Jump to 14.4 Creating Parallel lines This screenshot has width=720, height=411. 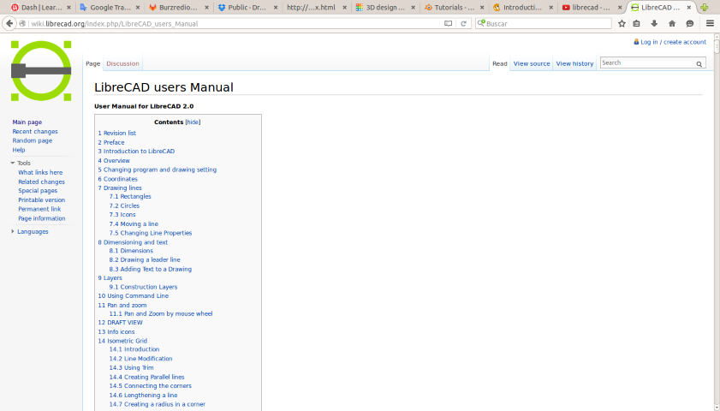146,377
